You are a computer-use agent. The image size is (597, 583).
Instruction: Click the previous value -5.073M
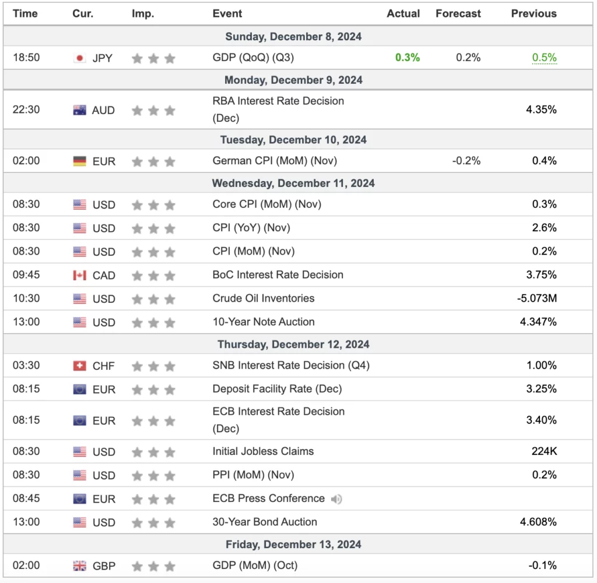[537, 298]
